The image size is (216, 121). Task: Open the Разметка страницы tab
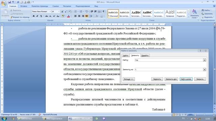[x=40, y=6]
